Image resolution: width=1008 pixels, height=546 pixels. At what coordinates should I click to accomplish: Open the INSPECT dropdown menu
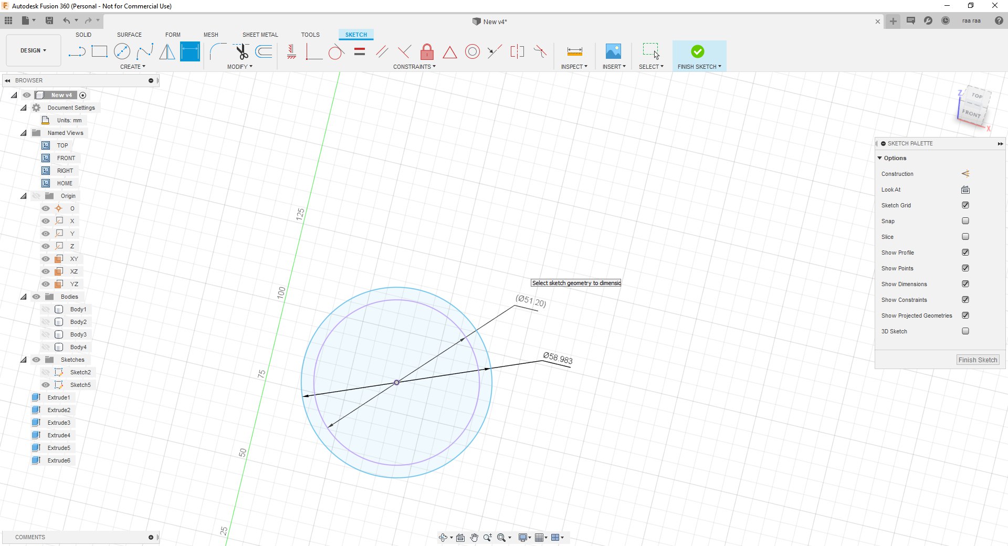pyautogui.click(x=574, y=67)
